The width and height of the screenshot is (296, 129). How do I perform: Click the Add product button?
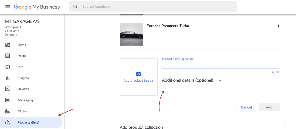point(269,107)
